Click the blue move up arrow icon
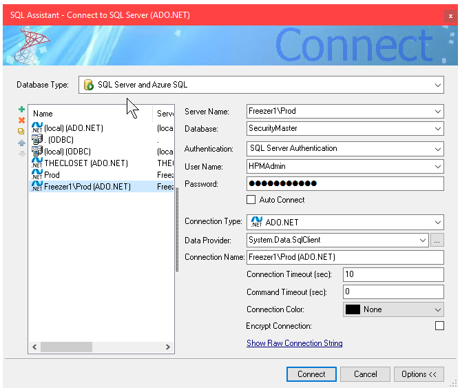 [21, 143]
